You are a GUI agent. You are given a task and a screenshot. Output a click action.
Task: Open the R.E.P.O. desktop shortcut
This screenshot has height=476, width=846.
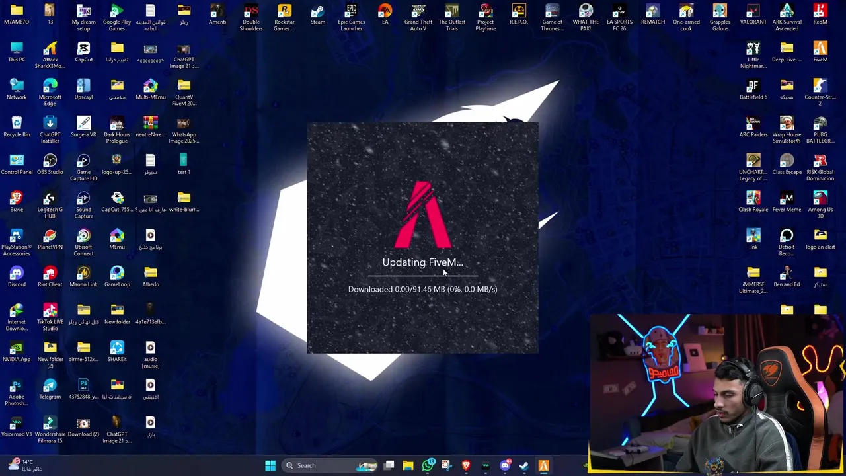(x=519, y=15)
